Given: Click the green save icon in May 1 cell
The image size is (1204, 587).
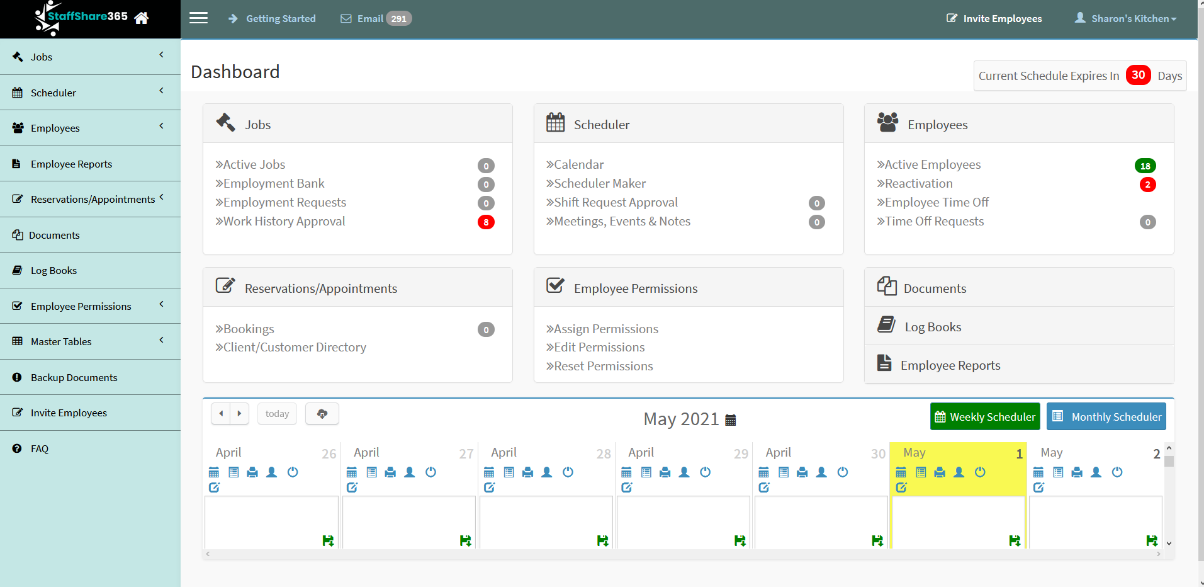Looking at the screenshot, I should (x=1015, y=540).
